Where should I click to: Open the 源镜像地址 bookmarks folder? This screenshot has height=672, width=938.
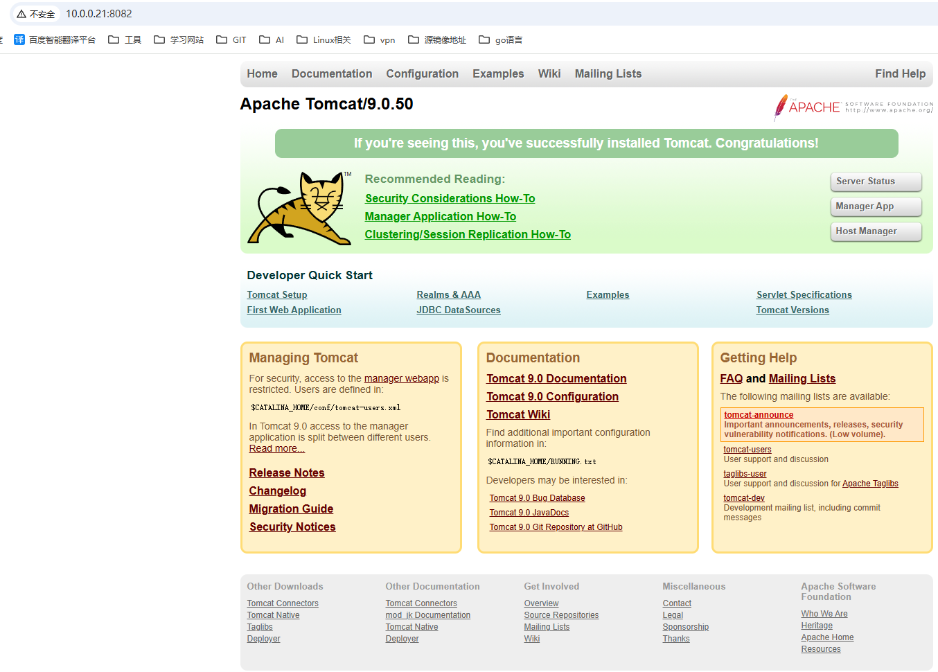(x=437, y=39)
